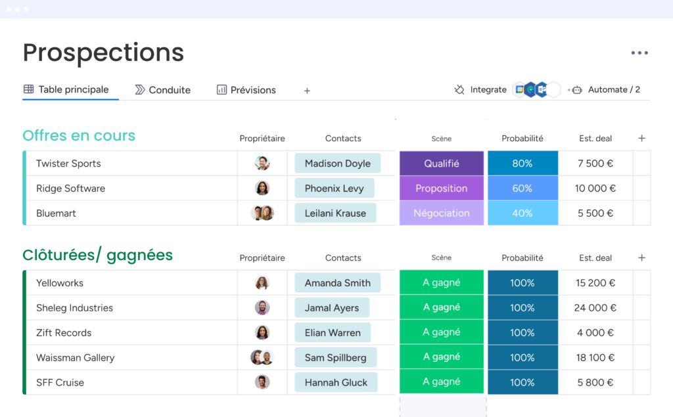This screenshot has width=673, height=417.
Task: Click owner avatars for Bluemart
Action: [262, 213]
